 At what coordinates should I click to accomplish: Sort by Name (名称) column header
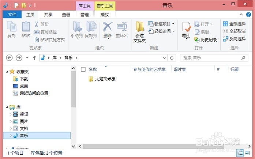tap(93, 69)
